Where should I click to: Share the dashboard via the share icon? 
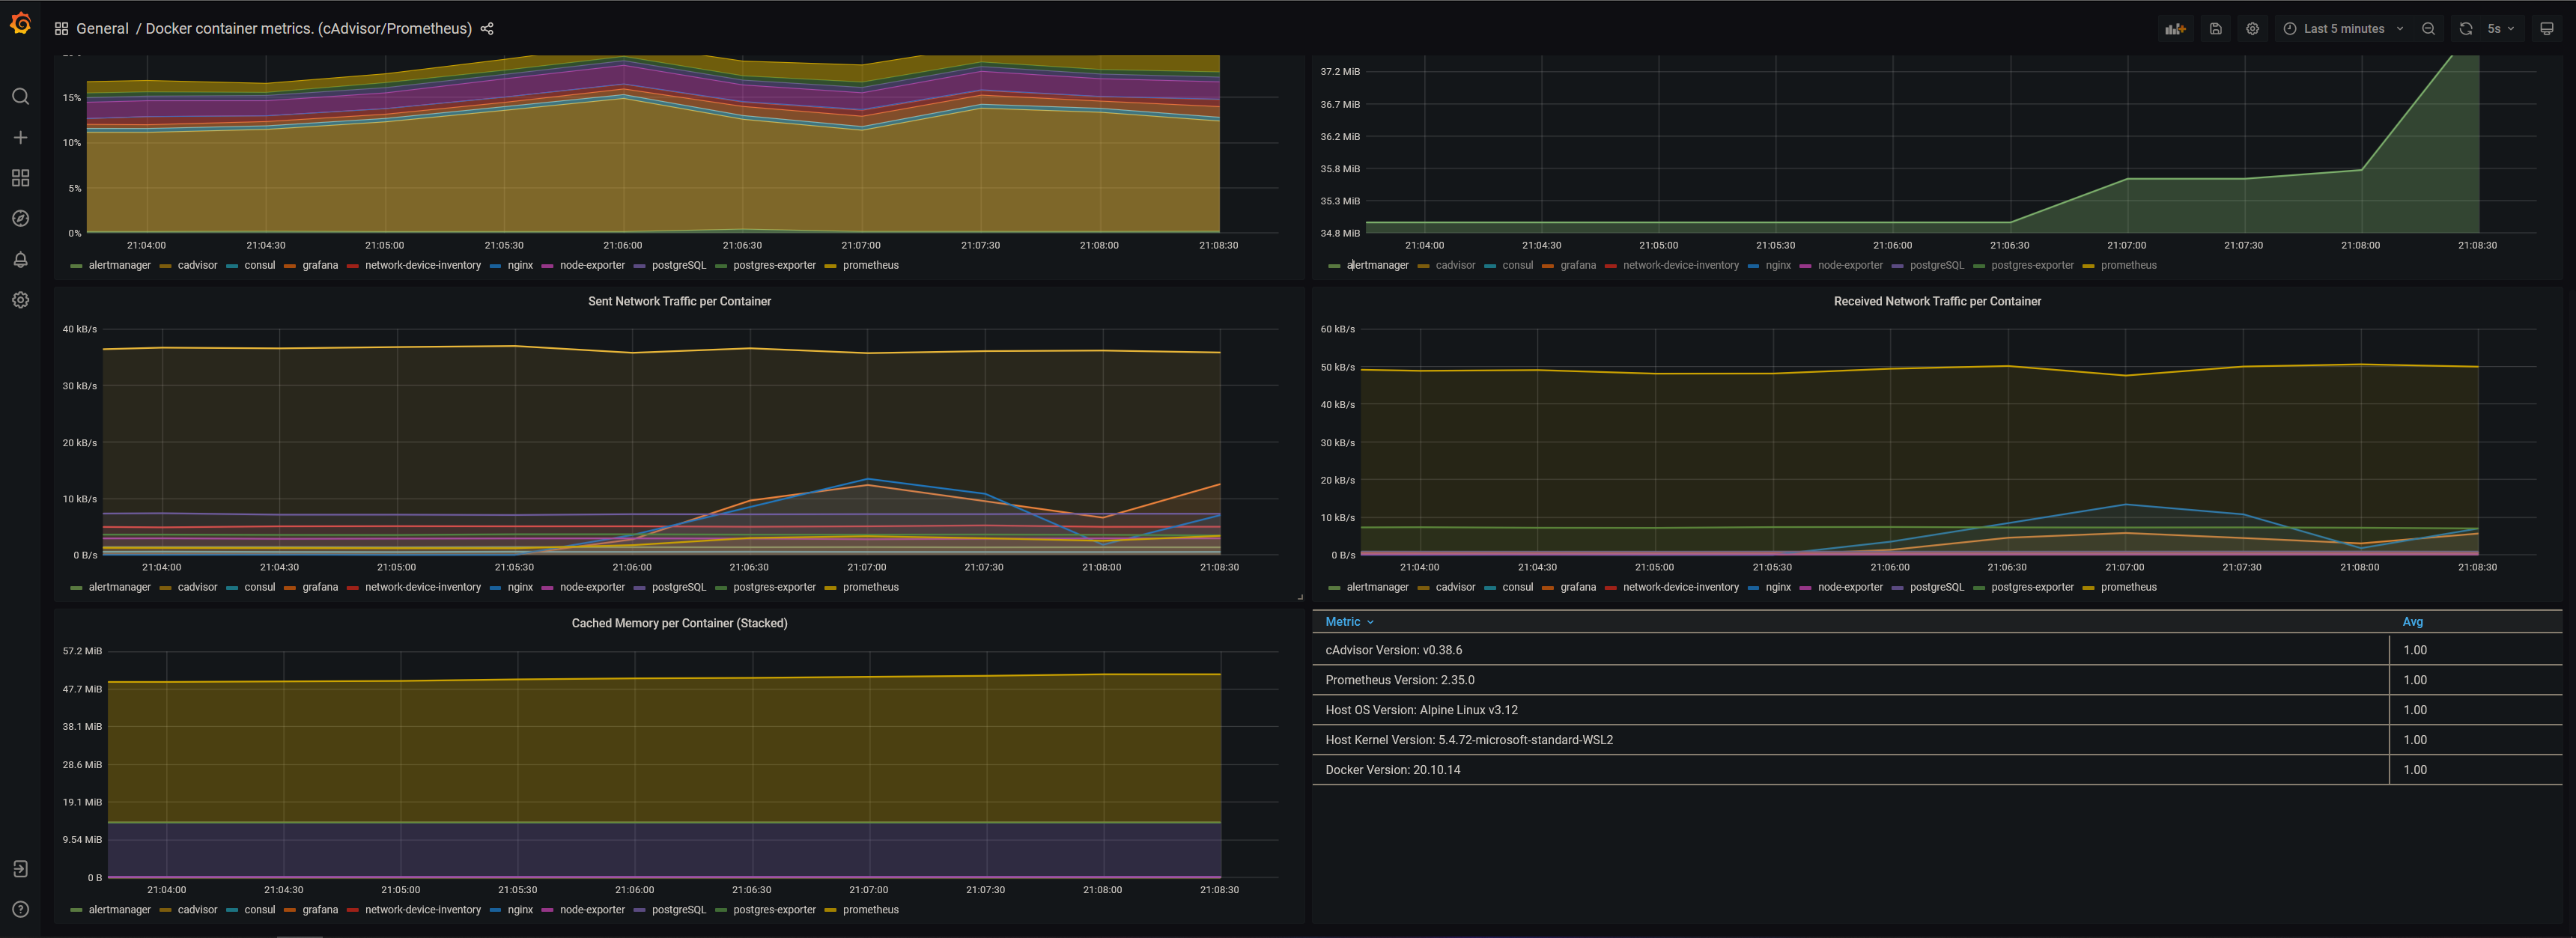[487, 29]
